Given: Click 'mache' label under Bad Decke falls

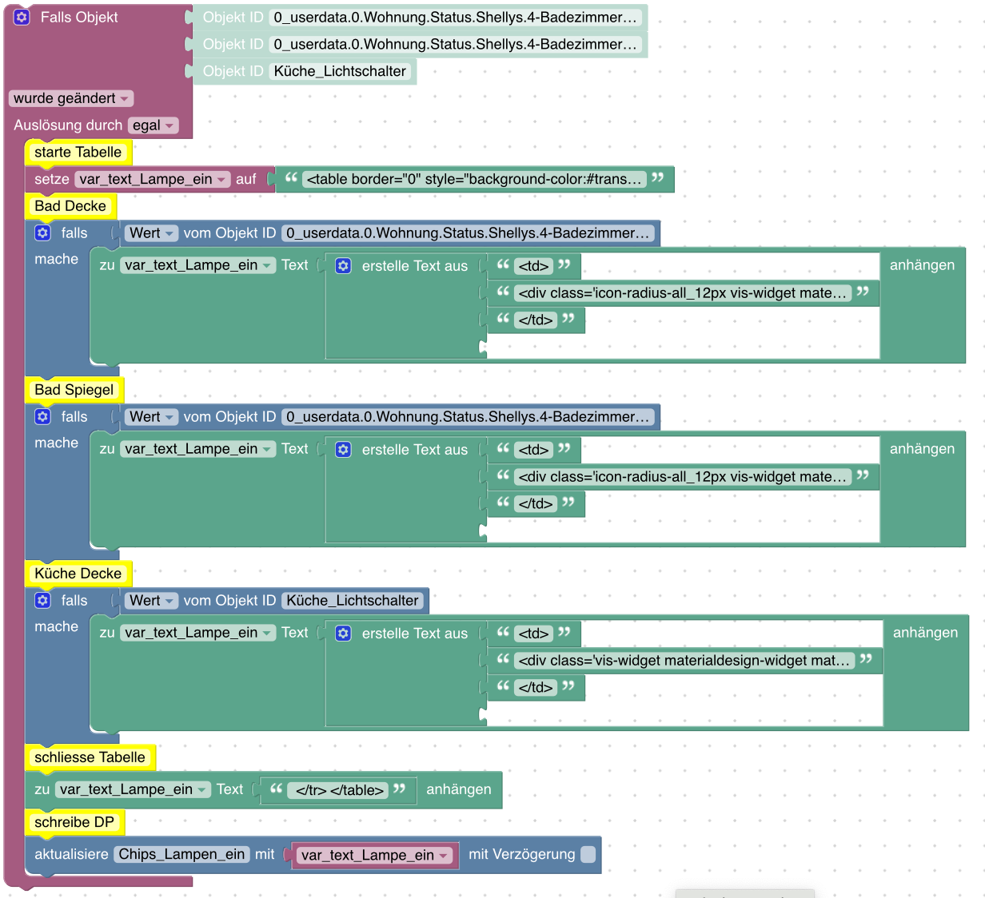Looking at the screenshot, I should coord(56,259).
